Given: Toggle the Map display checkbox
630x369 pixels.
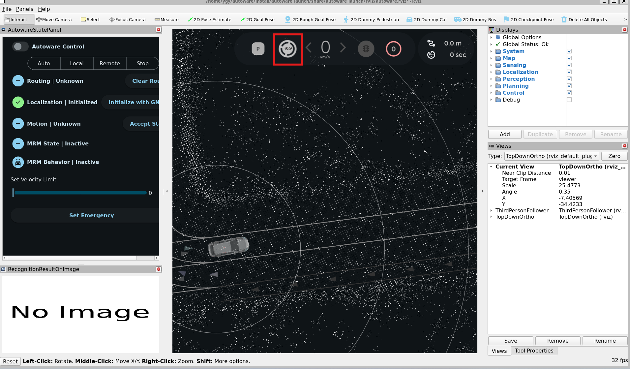Looking at the screenshot, I should pos(569,58).
